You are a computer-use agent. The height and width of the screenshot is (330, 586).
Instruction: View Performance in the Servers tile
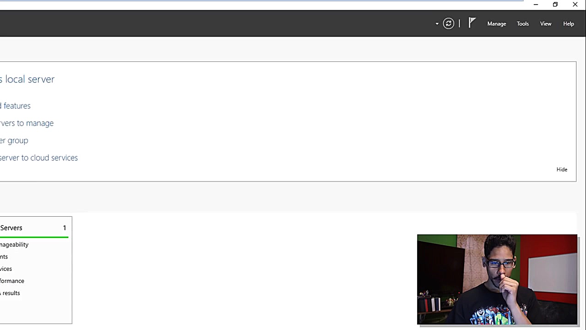[x=12, y=281]
